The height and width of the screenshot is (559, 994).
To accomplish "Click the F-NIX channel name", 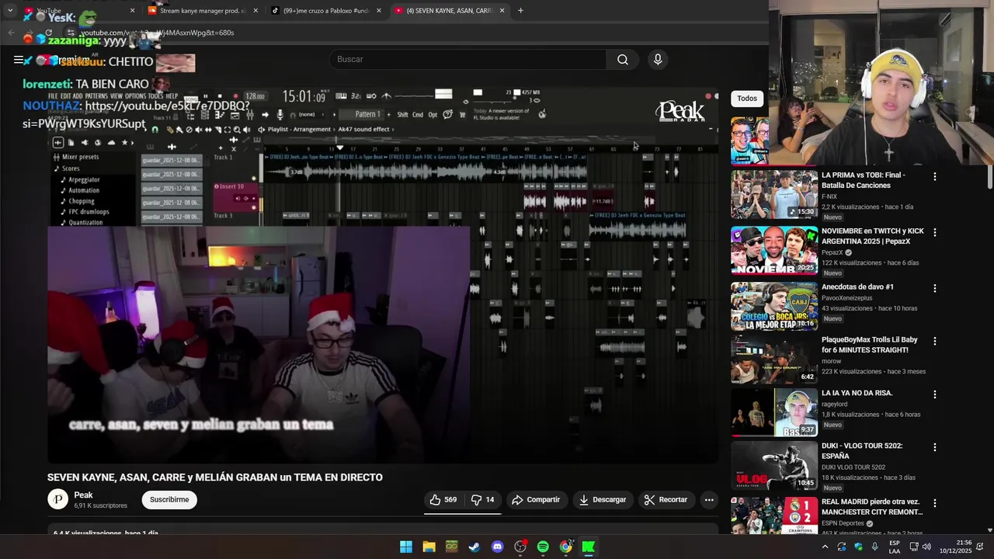I will [829, 197].
